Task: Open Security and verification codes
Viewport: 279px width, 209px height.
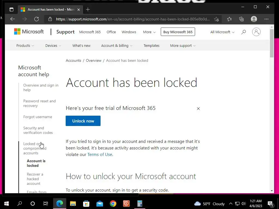Action: pos(38,130)
